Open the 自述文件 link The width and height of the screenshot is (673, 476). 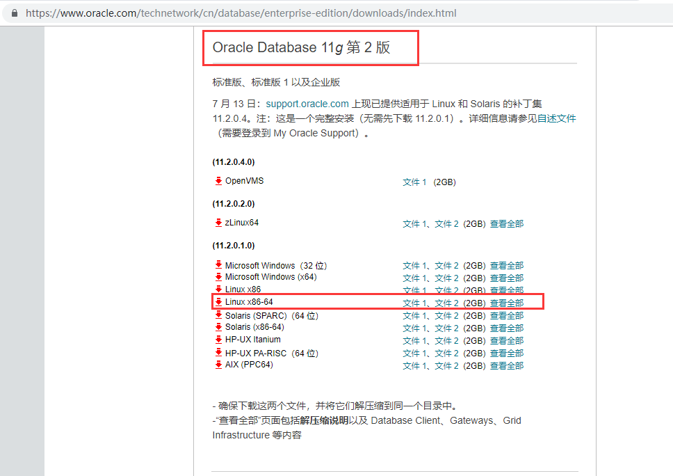558,118
